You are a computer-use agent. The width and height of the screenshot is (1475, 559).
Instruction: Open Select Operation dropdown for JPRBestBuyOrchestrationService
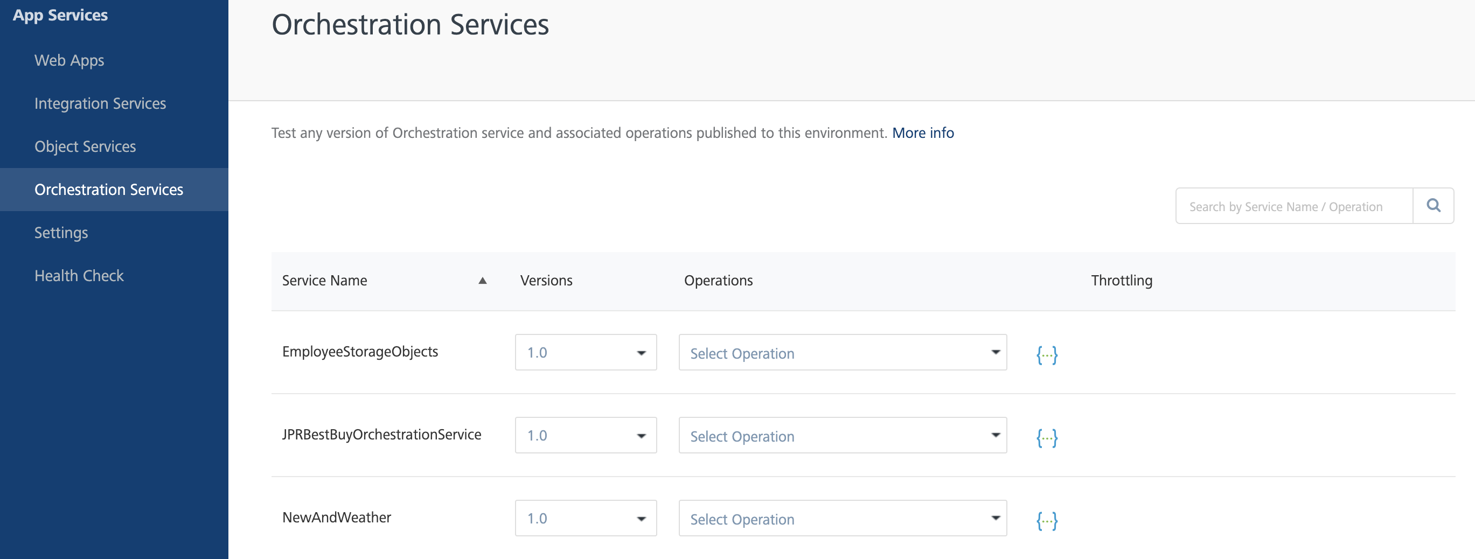[843, 436]
